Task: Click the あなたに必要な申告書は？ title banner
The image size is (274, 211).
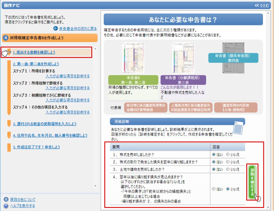Action: pyautogui.click(x=183, y=19)
